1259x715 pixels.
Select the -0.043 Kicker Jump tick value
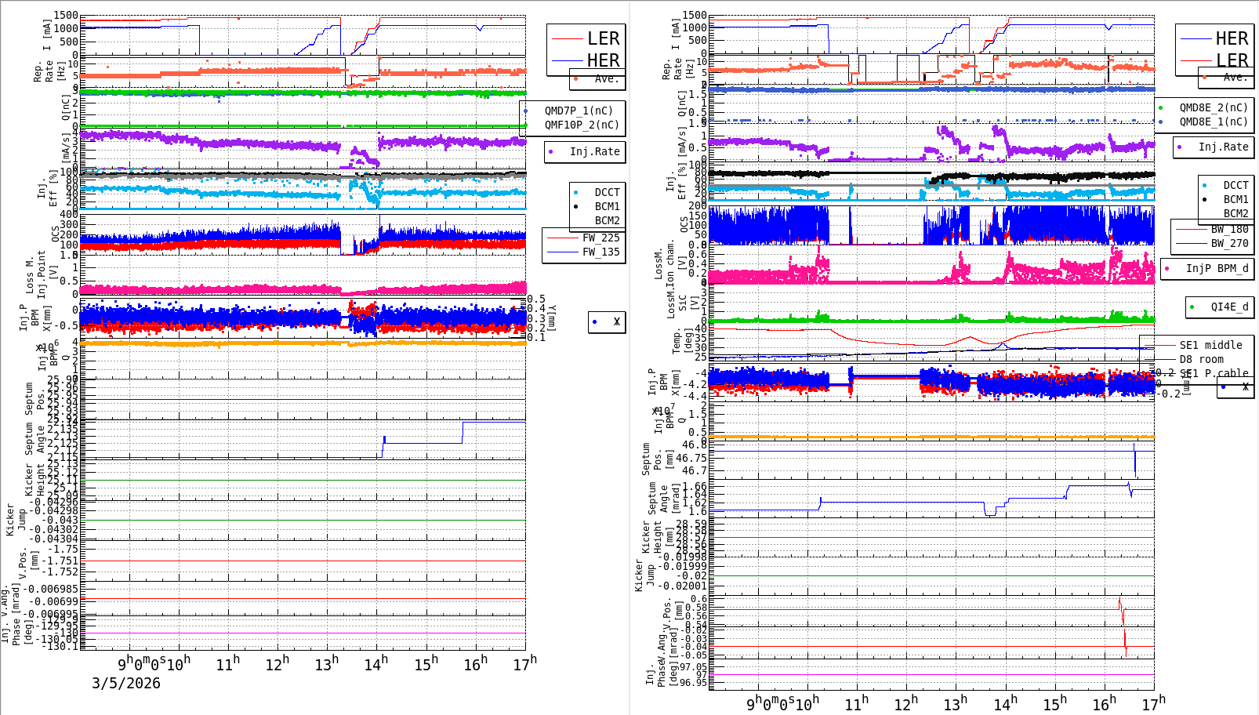[x=60, y=520]
